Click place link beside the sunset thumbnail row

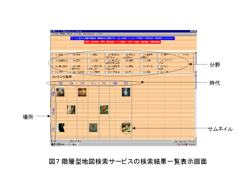click(x=54, y=93)
